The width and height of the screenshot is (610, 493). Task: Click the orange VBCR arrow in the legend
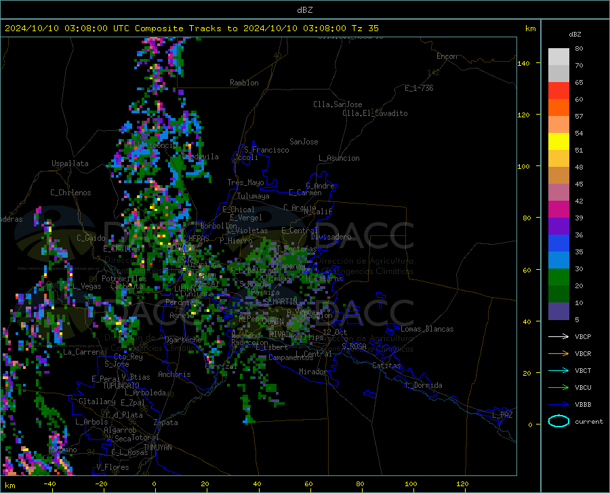click(558, 353)
